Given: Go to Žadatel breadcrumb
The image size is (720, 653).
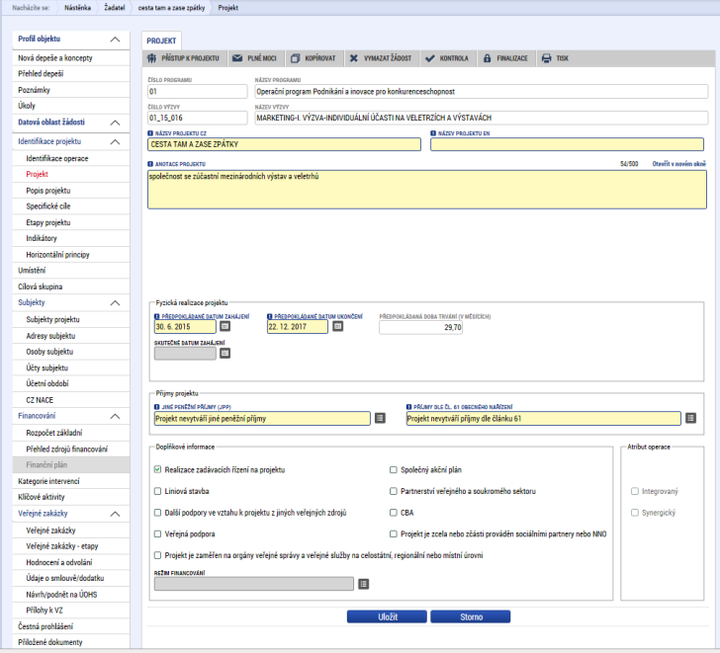Looking at the screenshot, I should point(115,8).
